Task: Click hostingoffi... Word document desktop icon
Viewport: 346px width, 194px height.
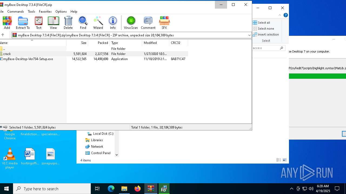Action: [x=30, y=157]
